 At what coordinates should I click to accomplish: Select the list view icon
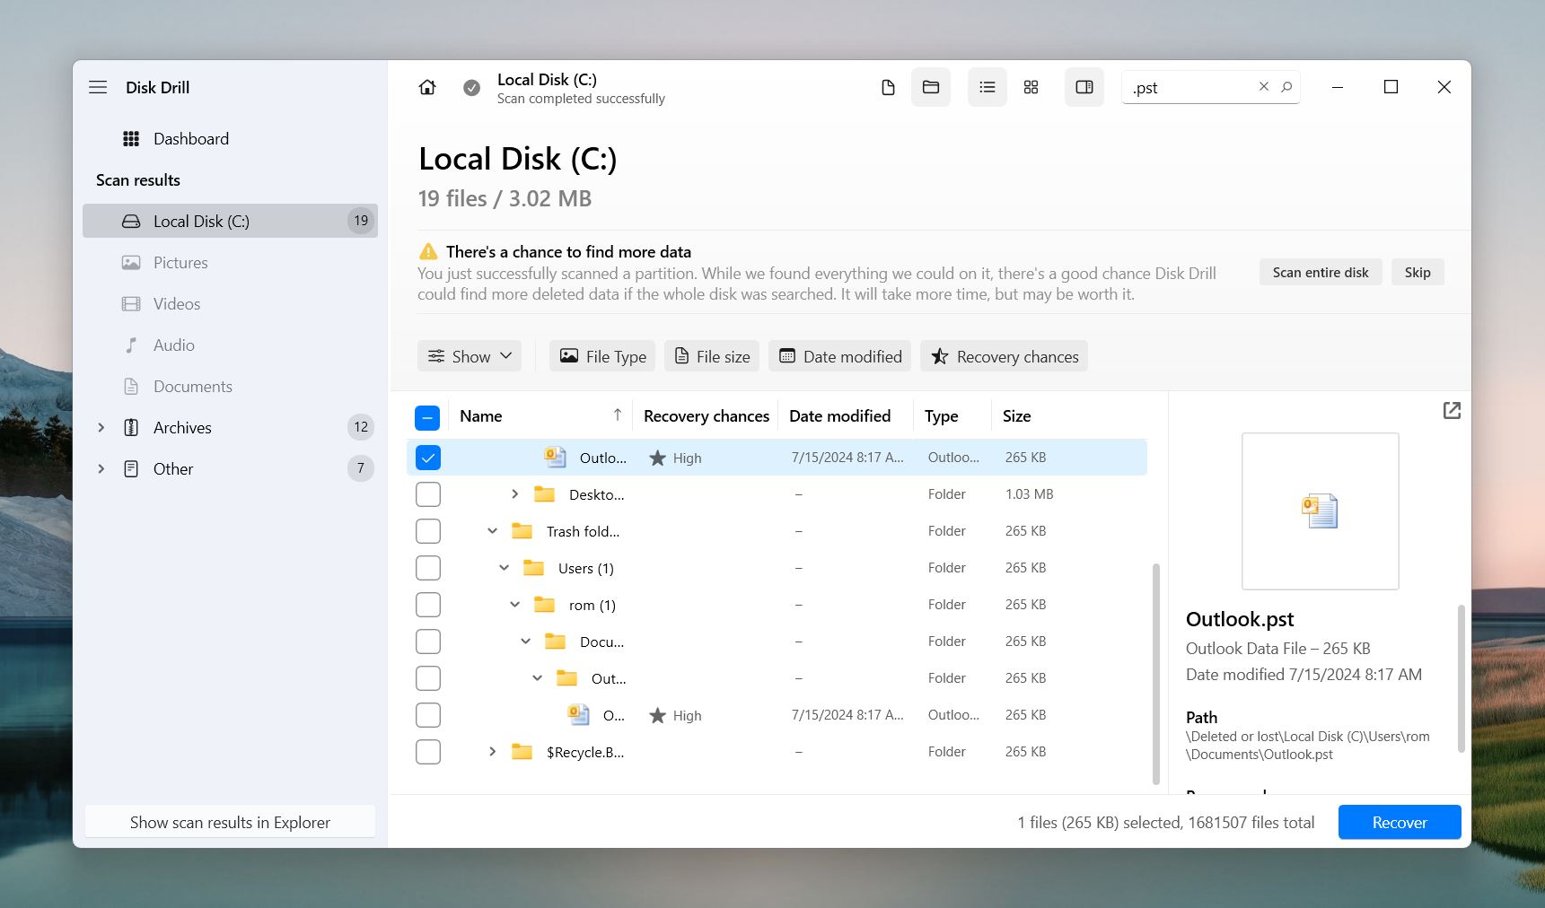point(988,87)
